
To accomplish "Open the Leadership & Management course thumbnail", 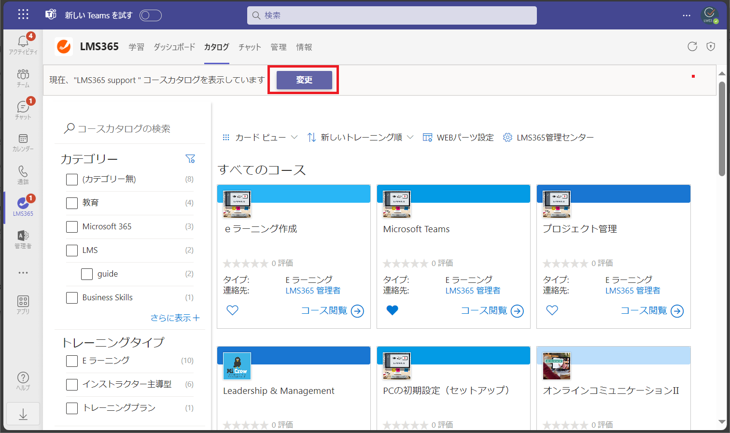I will [237, 366].
